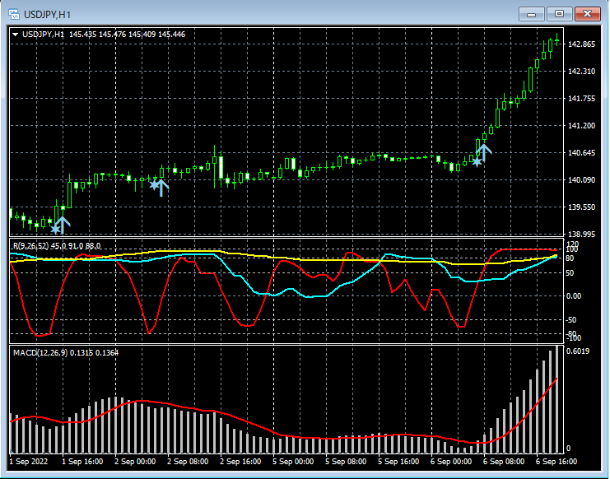The width and height of the screenshot is (610, 479).
Task: Minimize the USDJPY,H1 chart window
Action: pyautogui.click(x=532, y=14)
